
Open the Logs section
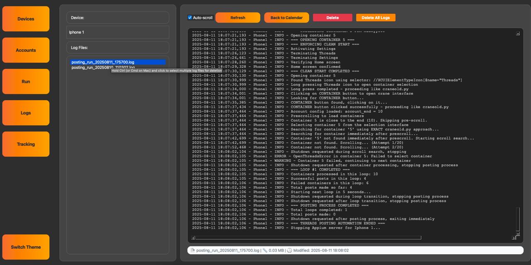pyautogui.click(x=26, y=113)
